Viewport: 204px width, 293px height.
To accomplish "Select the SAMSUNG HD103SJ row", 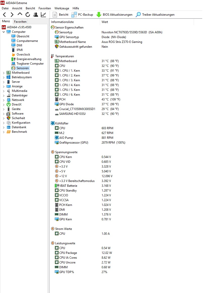I will click(87, 114).
